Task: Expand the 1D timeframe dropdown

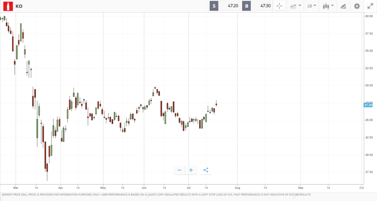Action: point(311,6)
